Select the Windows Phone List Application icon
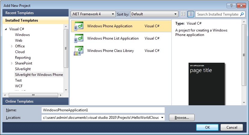Screen dimensions: 249x135 coord(78,39)
